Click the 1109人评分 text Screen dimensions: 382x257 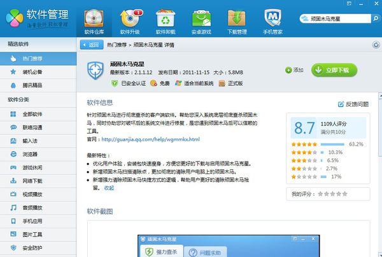coord(333,124)
